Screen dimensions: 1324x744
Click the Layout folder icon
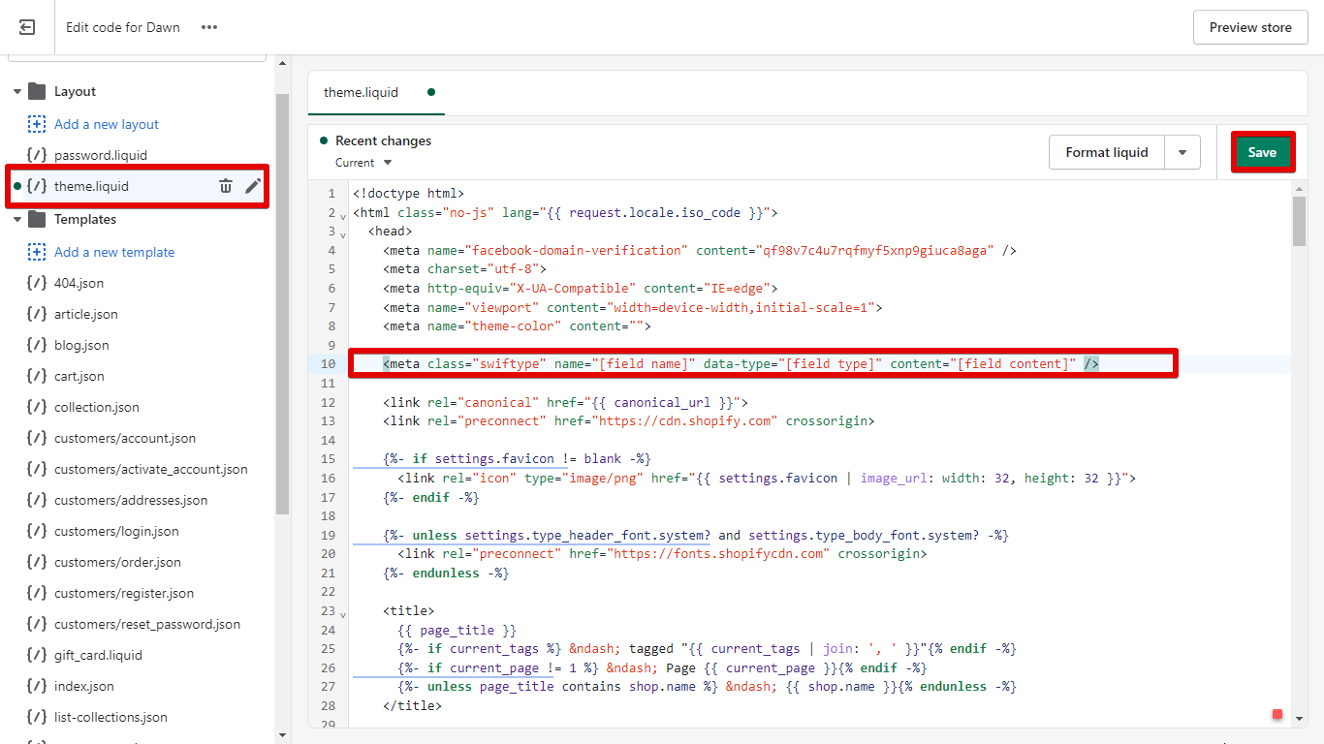click(x=37, y=91)
